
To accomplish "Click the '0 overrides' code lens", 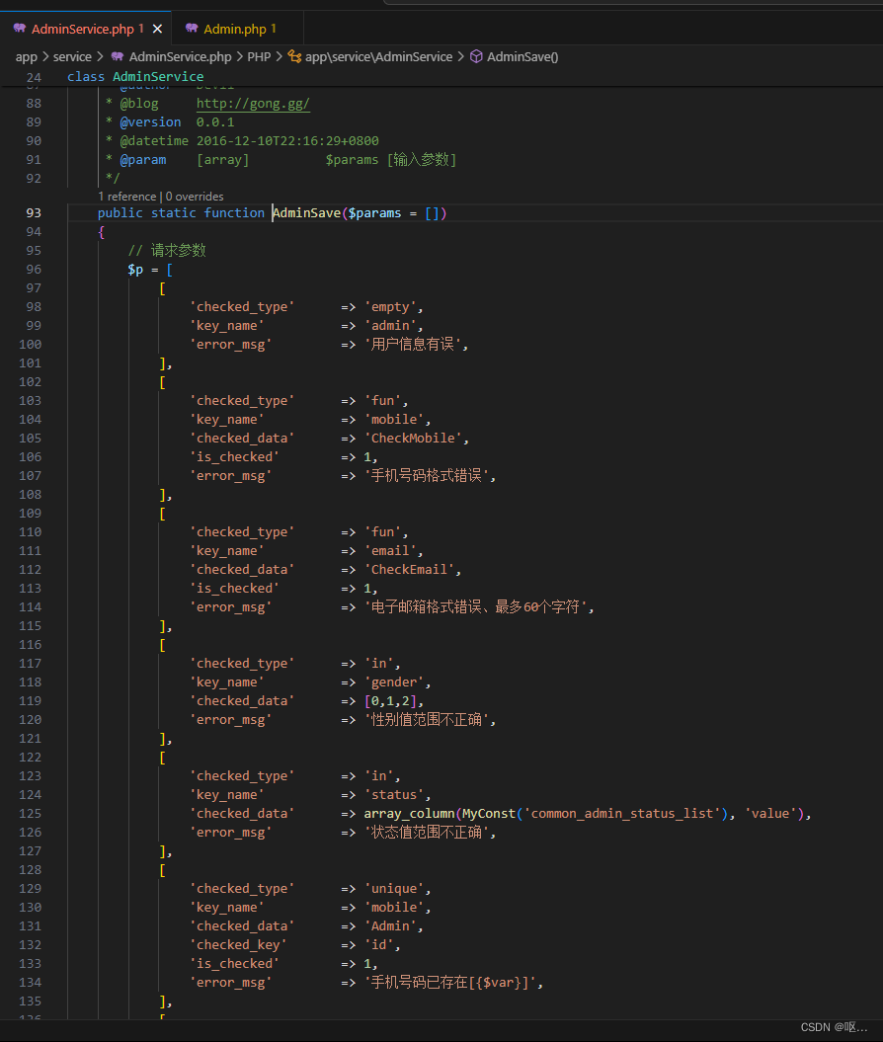I will coord(195,197).
